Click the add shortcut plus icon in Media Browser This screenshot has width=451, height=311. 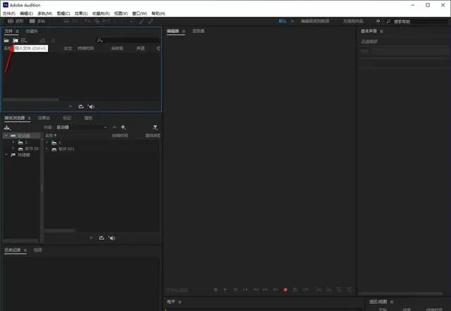[x=123, y=127]
